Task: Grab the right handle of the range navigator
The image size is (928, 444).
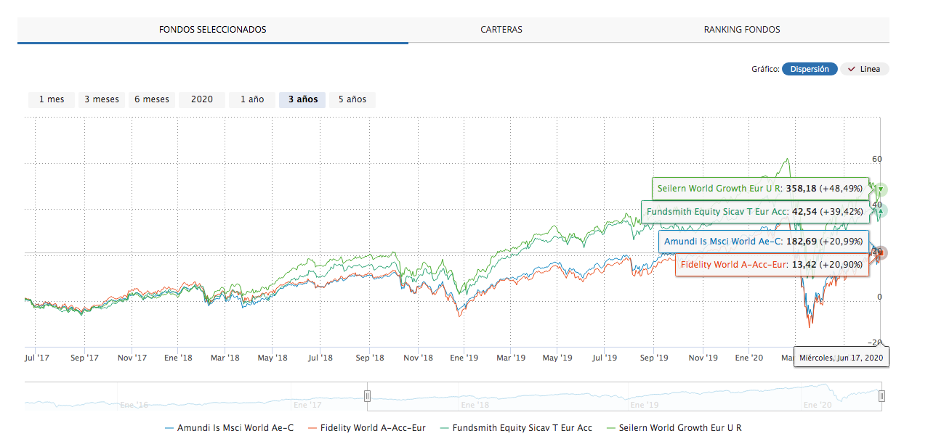Action: pos(881,395)
